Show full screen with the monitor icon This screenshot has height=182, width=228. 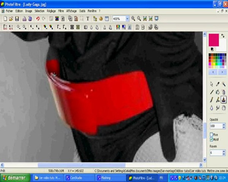pos(156,18)
